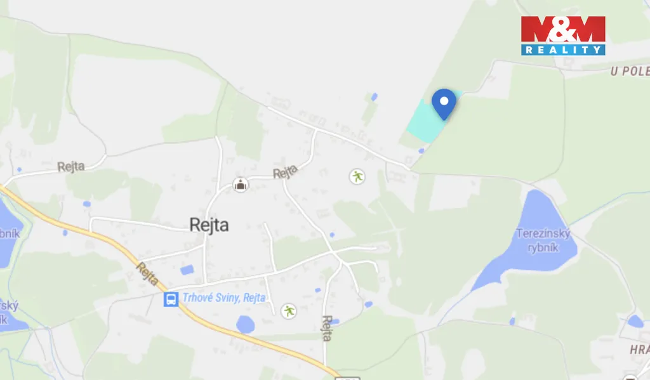Click the Rejta street label on the yellow road
650x380 pixels.
click(147, 274)
